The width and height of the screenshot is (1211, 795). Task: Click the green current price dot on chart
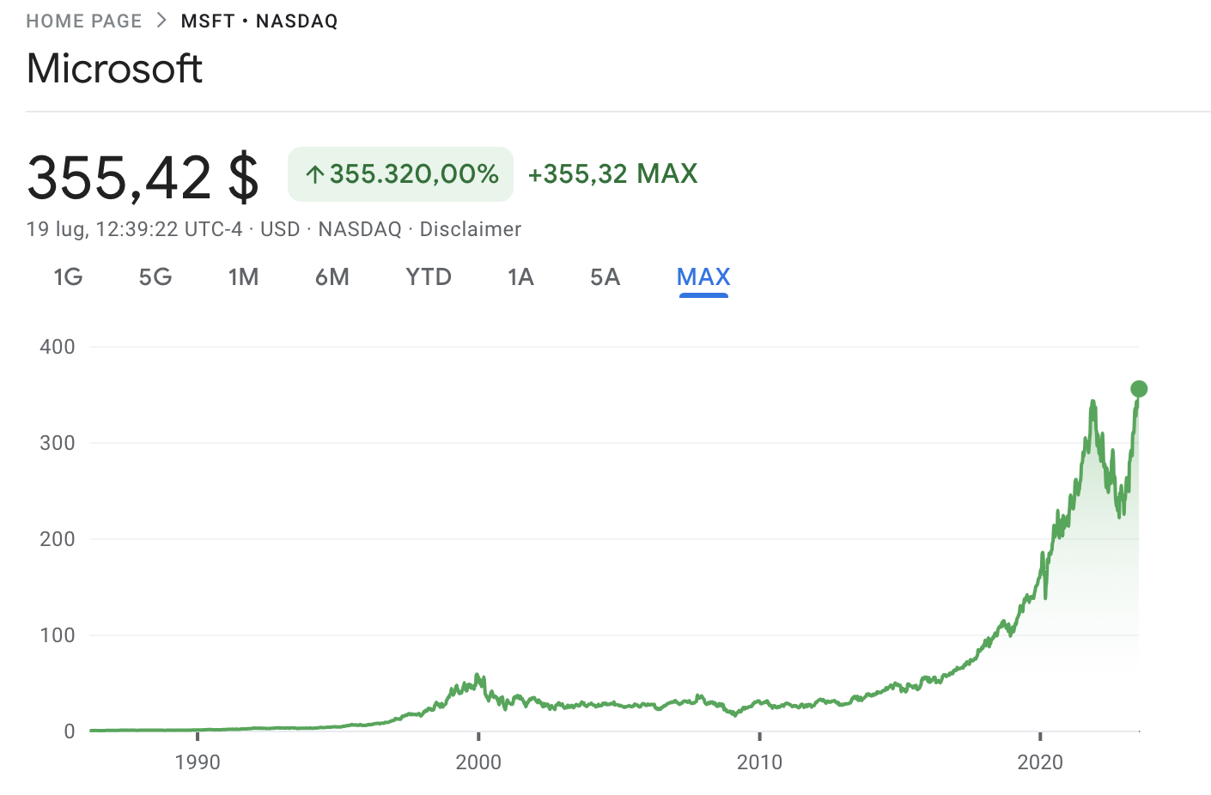pos(1139,389)
